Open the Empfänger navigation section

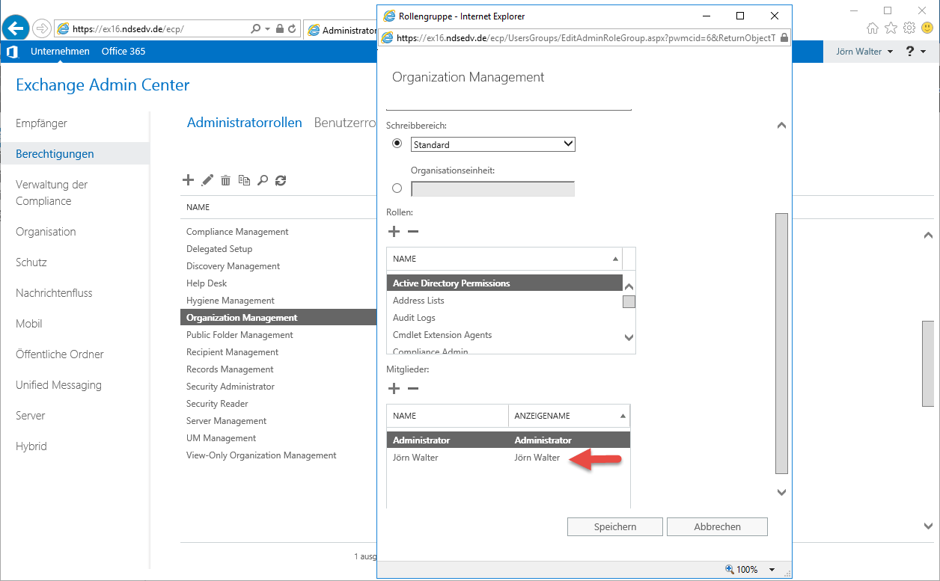pos(42,123)
